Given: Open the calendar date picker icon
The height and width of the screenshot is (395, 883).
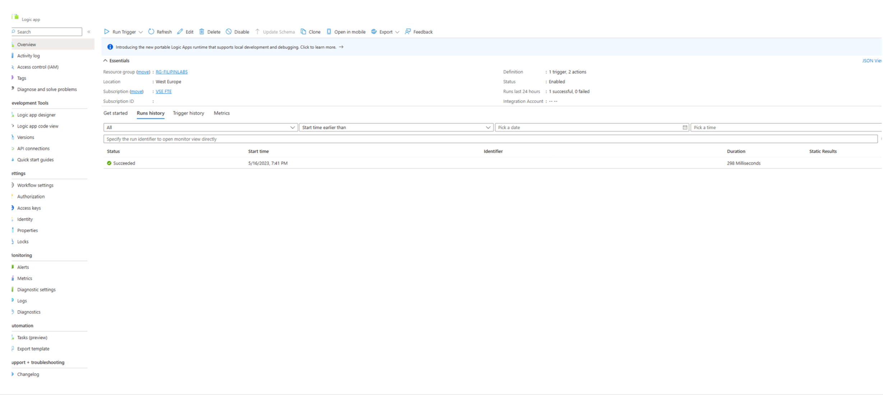Looking at the screenshot, I should click(685, 127).
